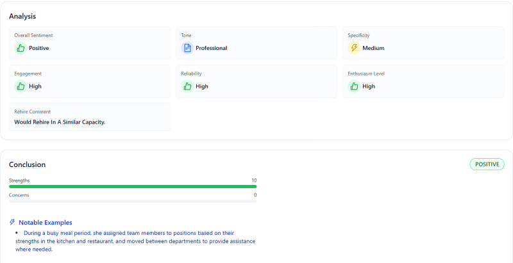Click the thumbs-up icon under Overall Sentiment
513x263 pixels.
click(x=21, y=48)
